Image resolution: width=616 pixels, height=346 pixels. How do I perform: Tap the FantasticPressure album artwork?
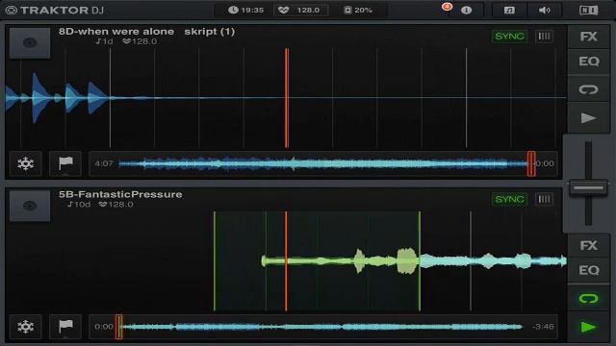[x=30, y=206]
